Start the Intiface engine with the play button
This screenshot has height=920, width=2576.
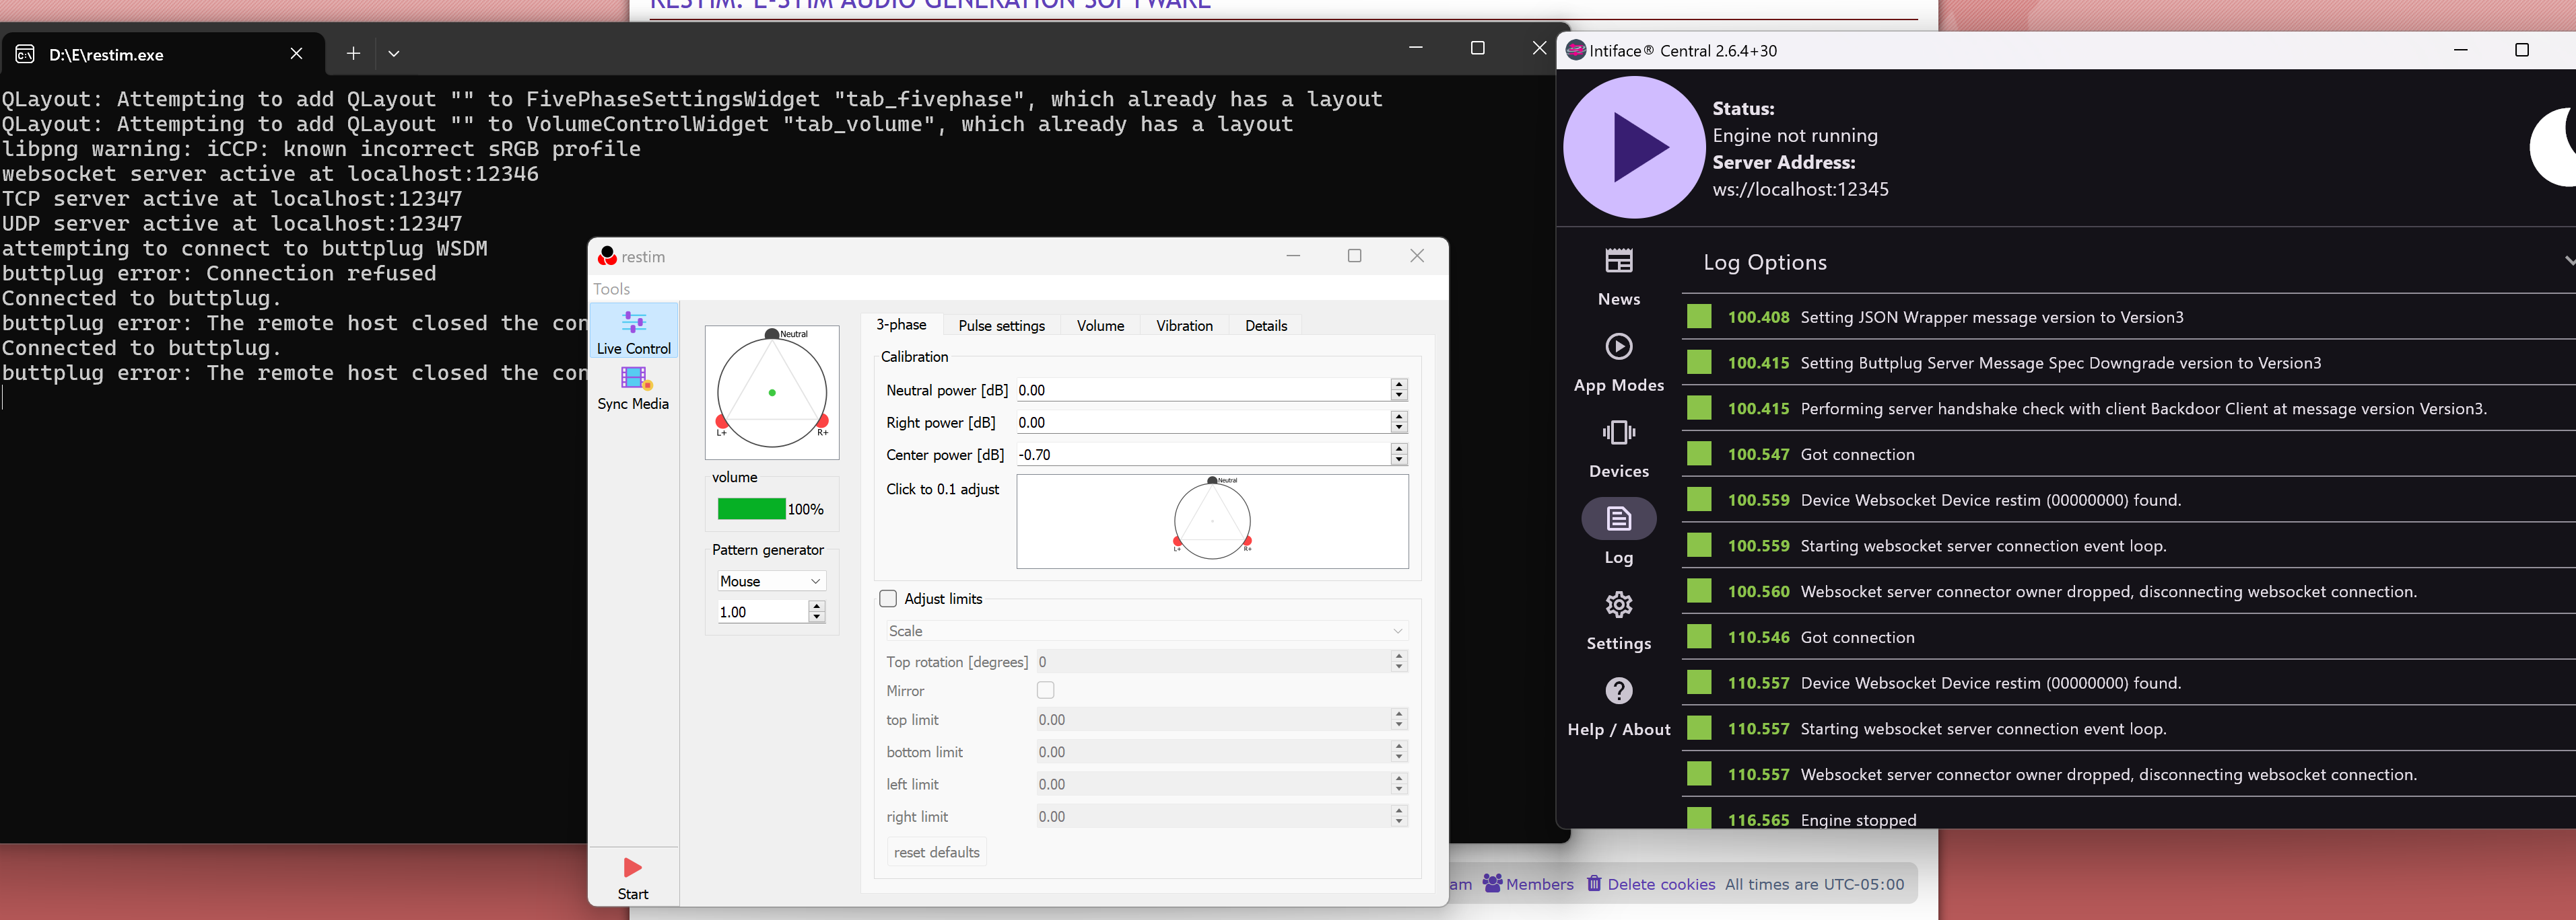(1634, 148)
